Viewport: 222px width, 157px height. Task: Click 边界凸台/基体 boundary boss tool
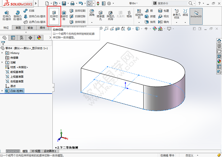35,22
